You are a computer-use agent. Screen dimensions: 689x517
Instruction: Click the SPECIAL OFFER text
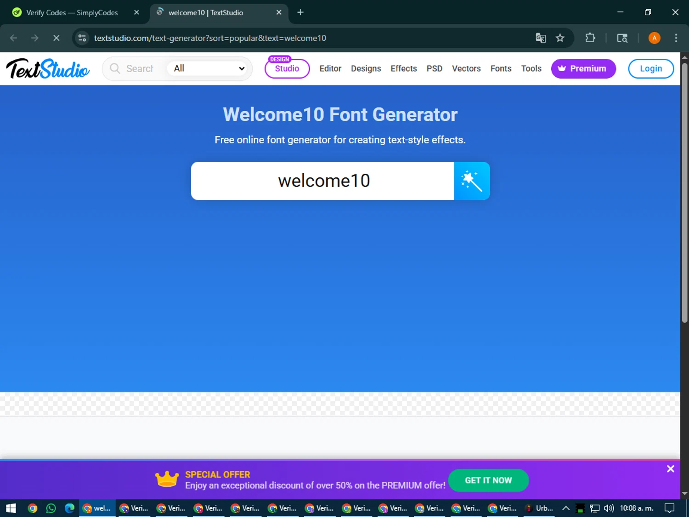pos(218,474)
